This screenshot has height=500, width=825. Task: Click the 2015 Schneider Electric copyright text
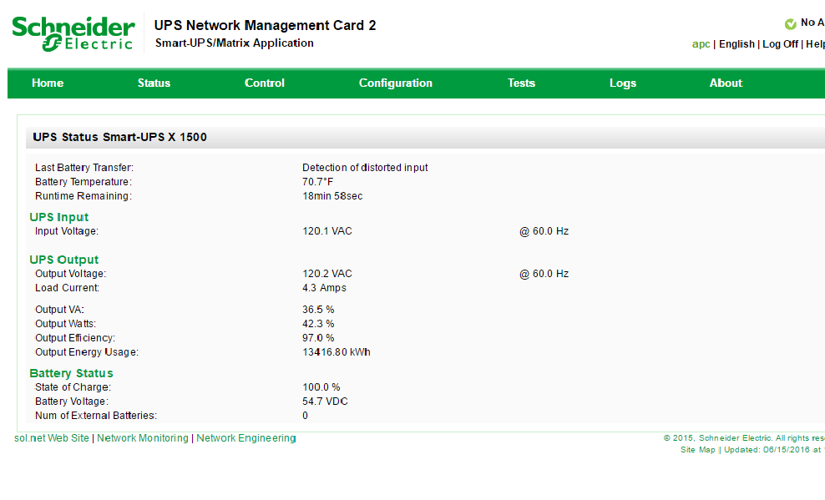(x=744, y=438)
